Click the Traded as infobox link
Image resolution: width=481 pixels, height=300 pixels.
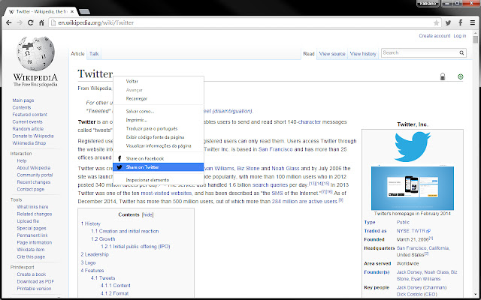tap(375, 231)
